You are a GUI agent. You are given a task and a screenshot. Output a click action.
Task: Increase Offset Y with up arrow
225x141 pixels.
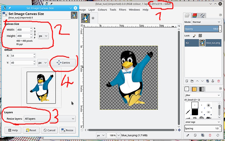34,61
